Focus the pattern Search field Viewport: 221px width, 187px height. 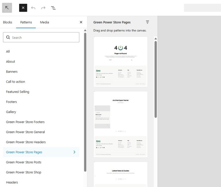44,37
